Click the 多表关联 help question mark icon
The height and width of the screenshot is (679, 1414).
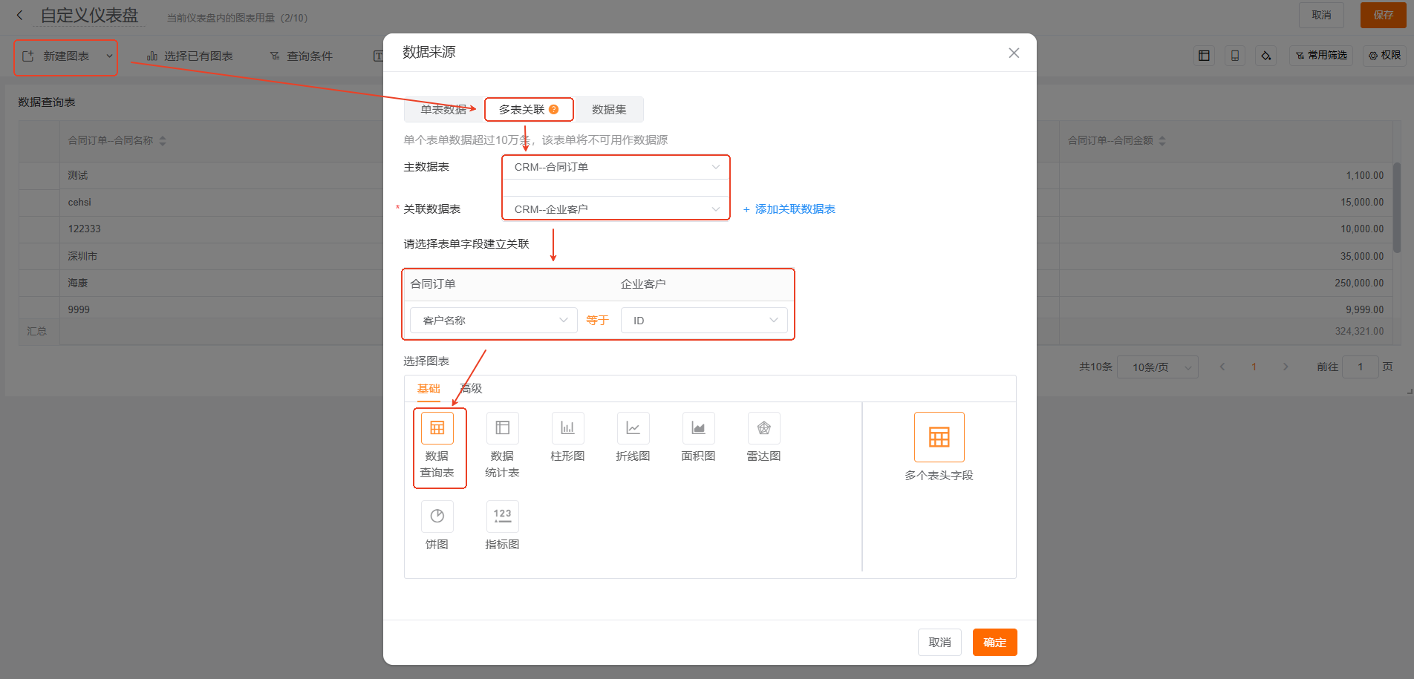coord(554,110)
